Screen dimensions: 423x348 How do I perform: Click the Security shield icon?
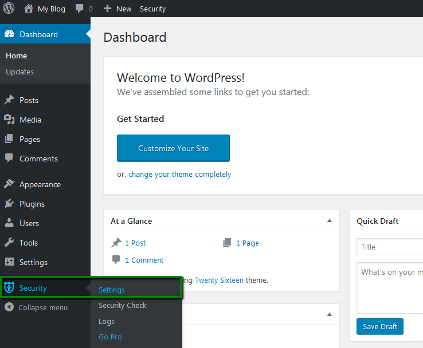pyautogui.click(x=9, y=288)
